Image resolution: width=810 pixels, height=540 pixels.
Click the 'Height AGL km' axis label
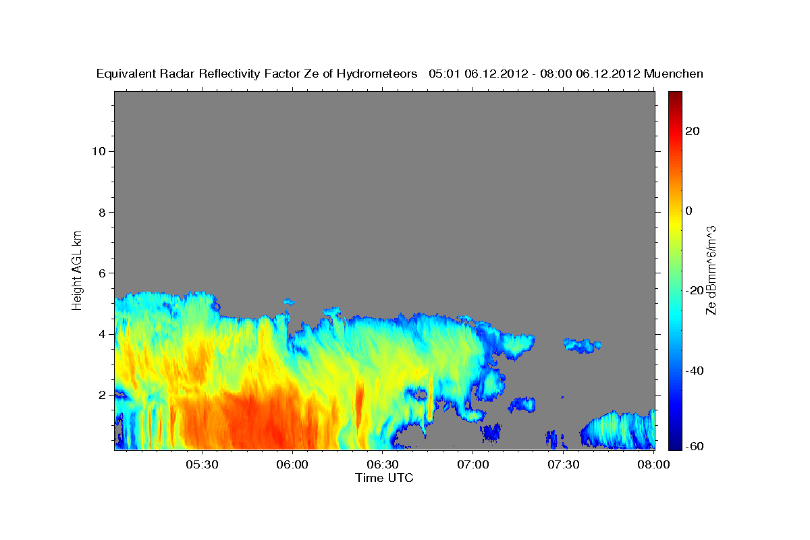pyautogui.click(x=78, y=269)
